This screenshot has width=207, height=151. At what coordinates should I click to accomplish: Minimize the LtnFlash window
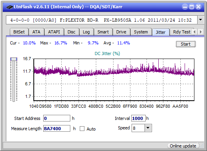[x=185, y=7]
